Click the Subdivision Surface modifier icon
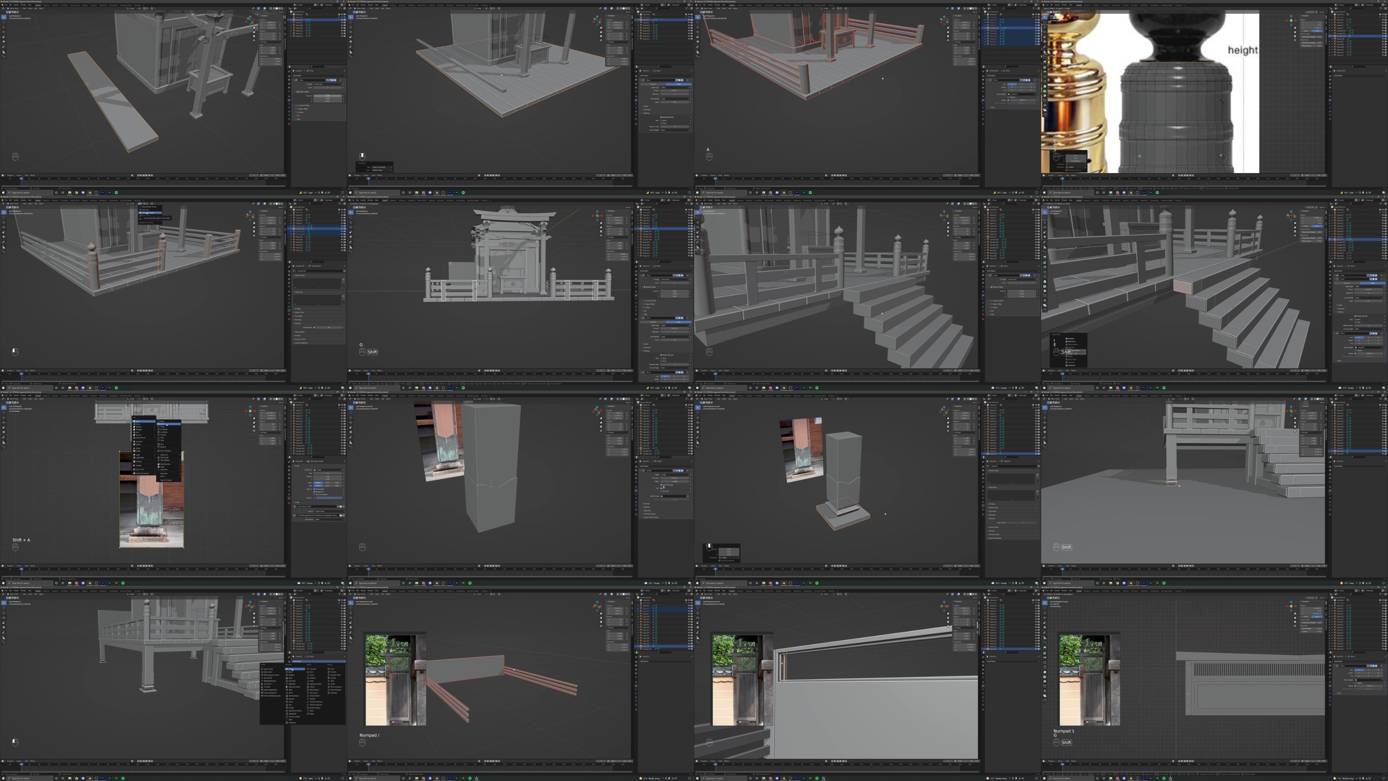Screen dimensions: 1388x781 (x=287, y=711)
